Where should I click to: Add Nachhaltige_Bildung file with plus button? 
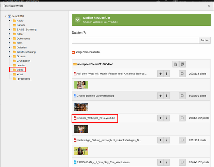(x=160, y=140)
